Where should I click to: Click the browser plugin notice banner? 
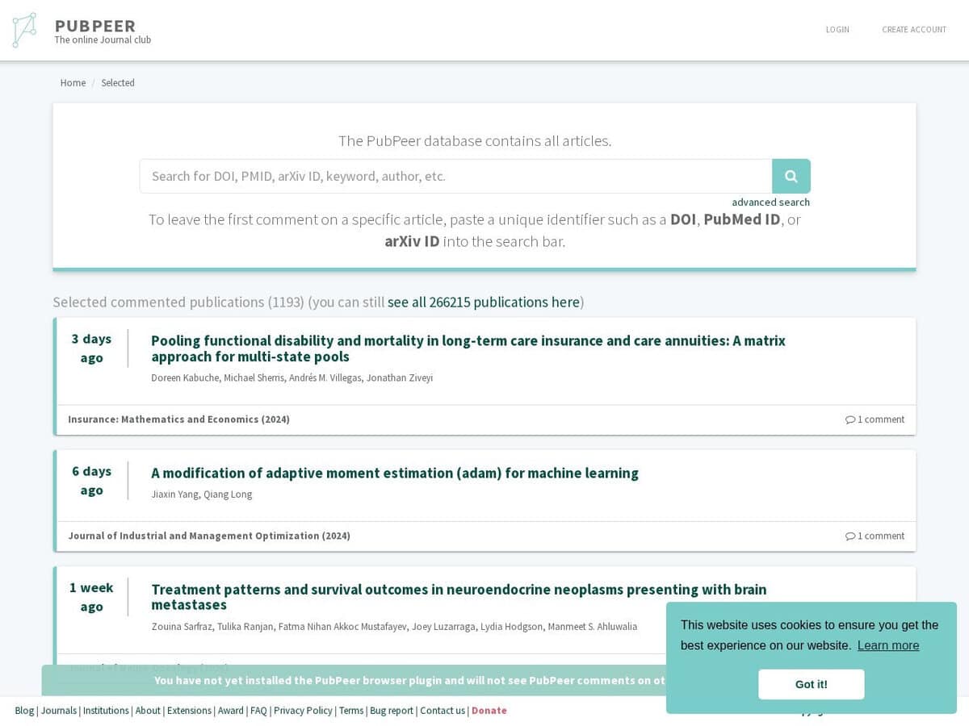(354, 680)
